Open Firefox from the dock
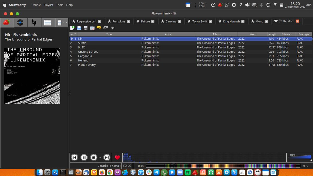Screen dimensions: 313x176 [x=102, y=172]
